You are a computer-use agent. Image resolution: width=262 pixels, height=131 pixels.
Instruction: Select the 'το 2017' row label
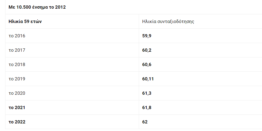pos(17,50)
